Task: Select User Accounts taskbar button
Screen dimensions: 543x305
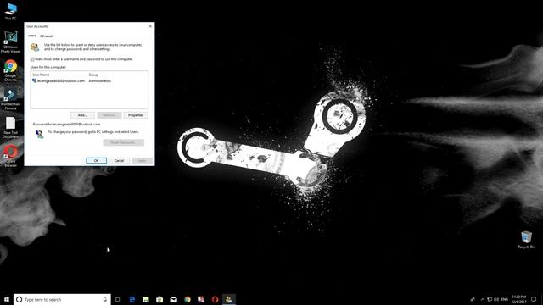Action: (229, 299)
